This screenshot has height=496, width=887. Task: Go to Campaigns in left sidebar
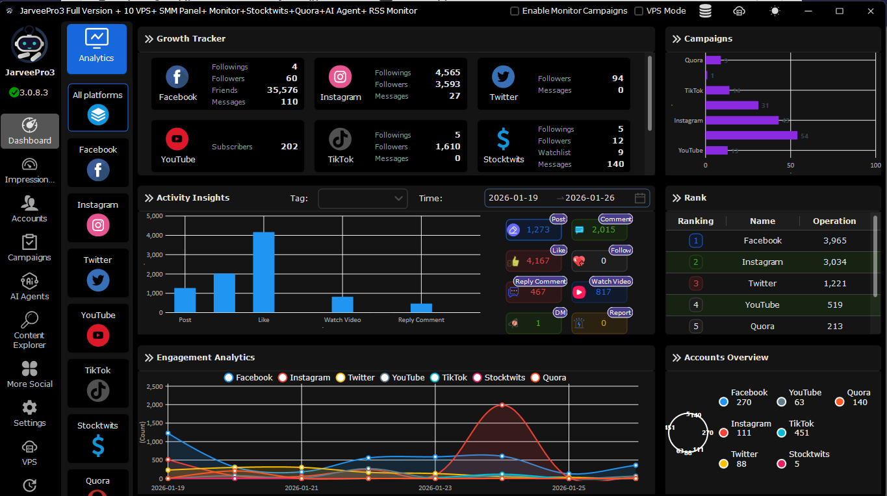(29, 247)
